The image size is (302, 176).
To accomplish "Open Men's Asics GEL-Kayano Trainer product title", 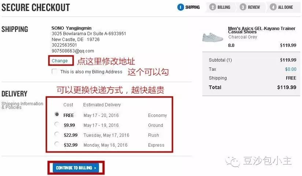I will 262,30.
